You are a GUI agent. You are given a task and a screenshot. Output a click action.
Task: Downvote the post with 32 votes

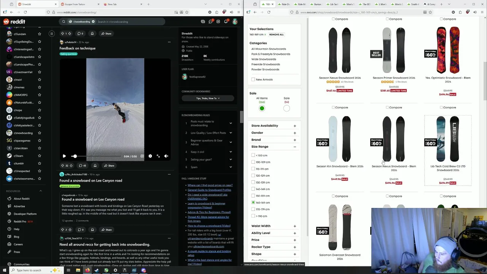[x=72, y=166]
